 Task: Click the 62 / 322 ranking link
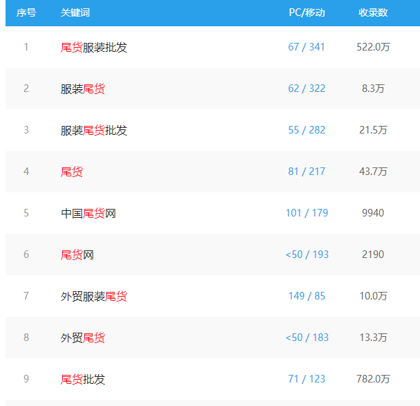tap(307, 89)
